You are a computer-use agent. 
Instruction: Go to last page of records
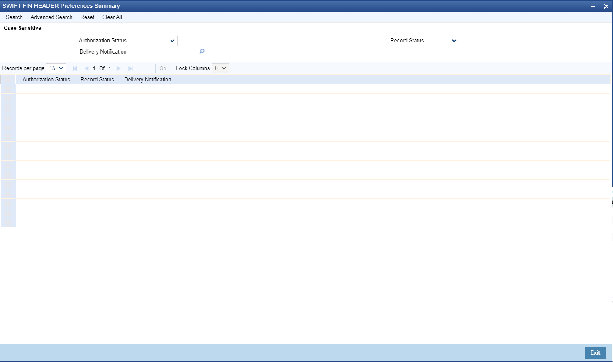pos(130,68)
